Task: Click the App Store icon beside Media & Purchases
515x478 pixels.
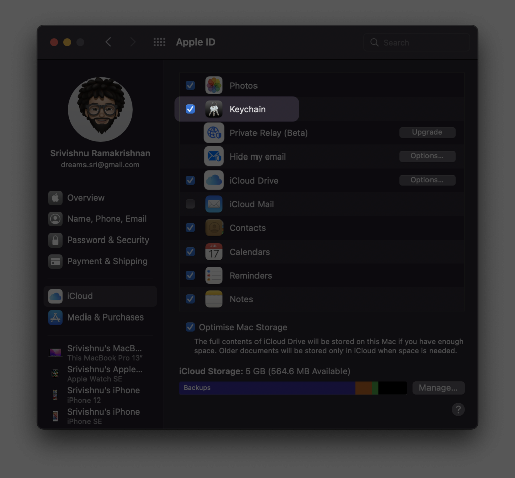Action: pyautogui.click(x=55, y=317)
